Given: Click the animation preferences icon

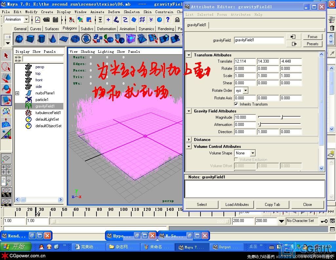Looking at the screenshot, I should 332,221.
